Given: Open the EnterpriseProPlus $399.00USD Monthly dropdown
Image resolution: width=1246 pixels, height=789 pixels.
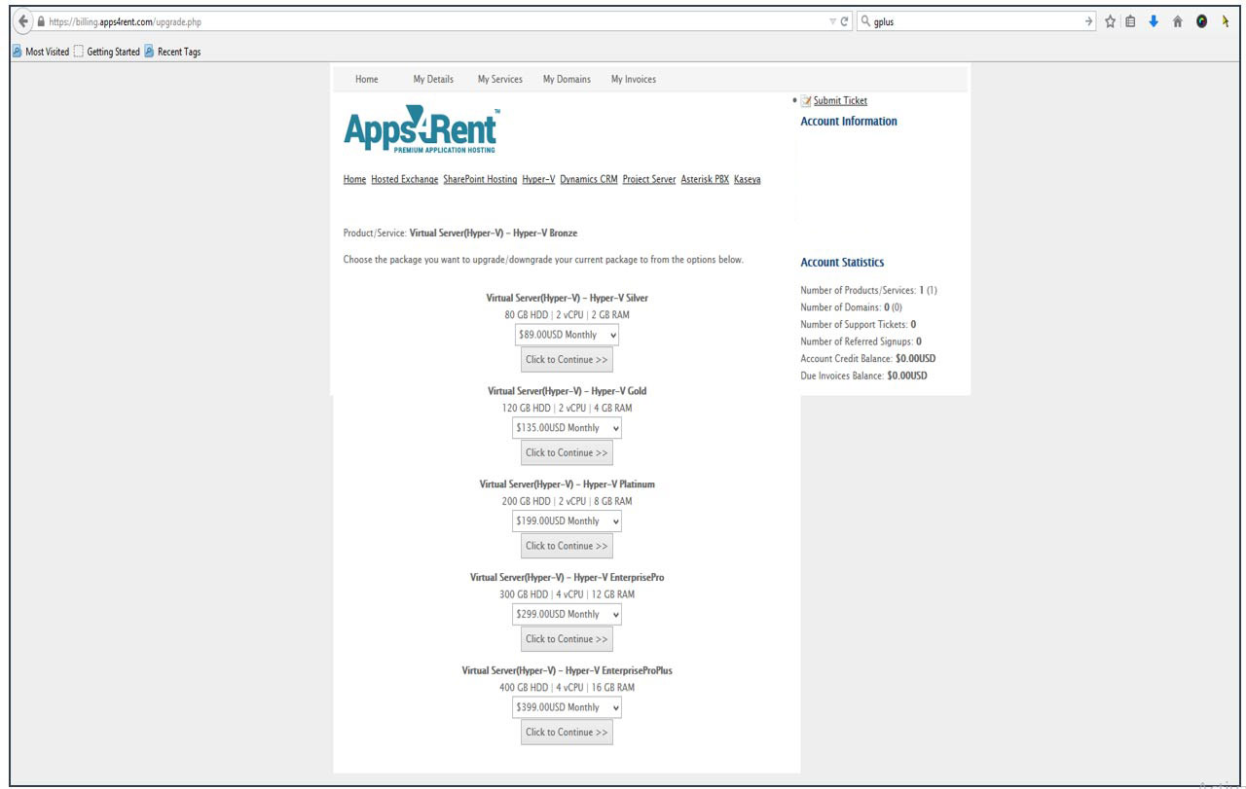Looking at the screenshot, I should [x=567, y=707].
